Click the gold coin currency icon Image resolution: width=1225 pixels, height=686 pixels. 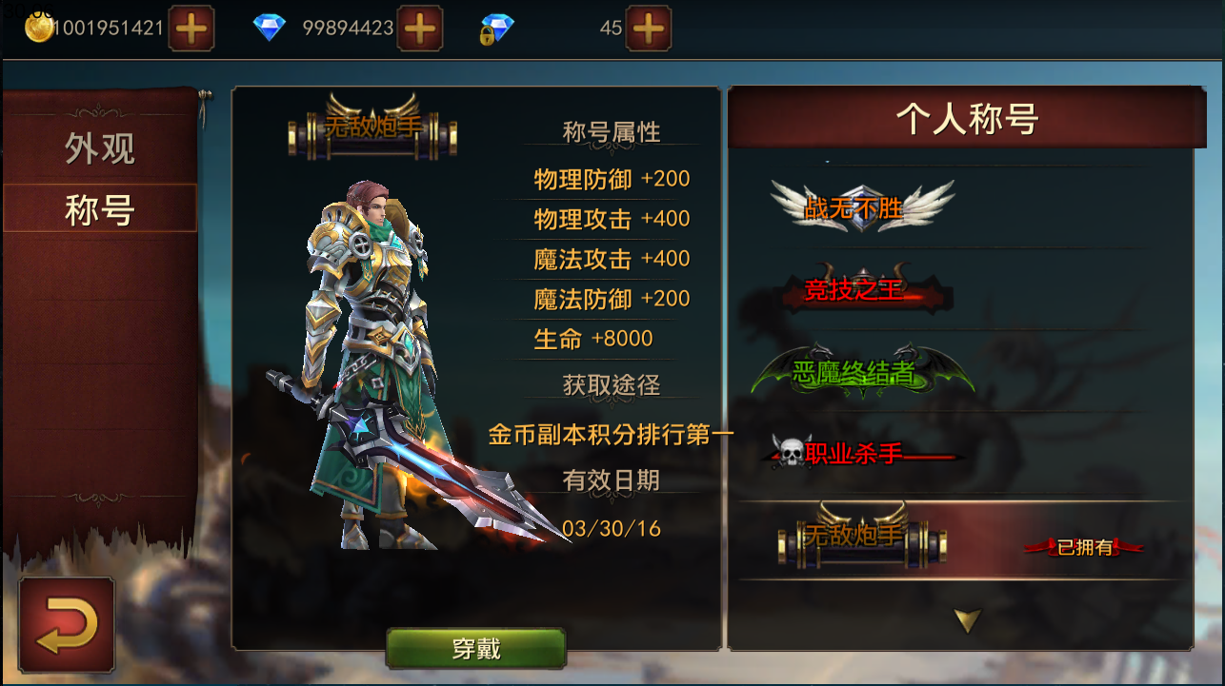click(39, 29)
